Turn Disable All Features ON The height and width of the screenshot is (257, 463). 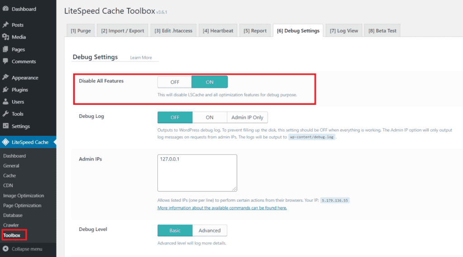[209, 82]
